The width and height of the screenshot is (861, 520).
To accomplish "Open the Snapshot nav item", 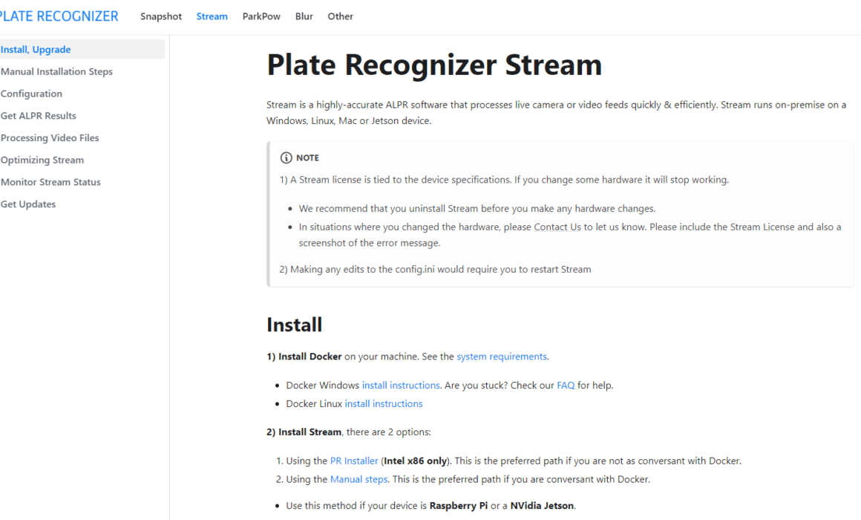I will [161, 16].
